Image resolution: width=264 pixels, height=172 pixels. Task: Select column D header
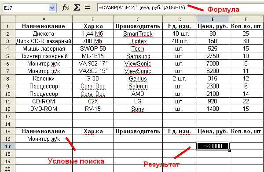coord(180,19)
